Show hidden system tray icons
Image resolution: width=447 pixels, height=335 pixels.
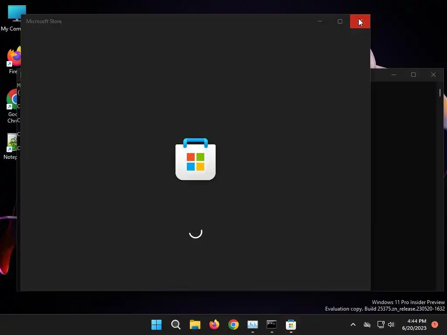(x=353, y=325)
